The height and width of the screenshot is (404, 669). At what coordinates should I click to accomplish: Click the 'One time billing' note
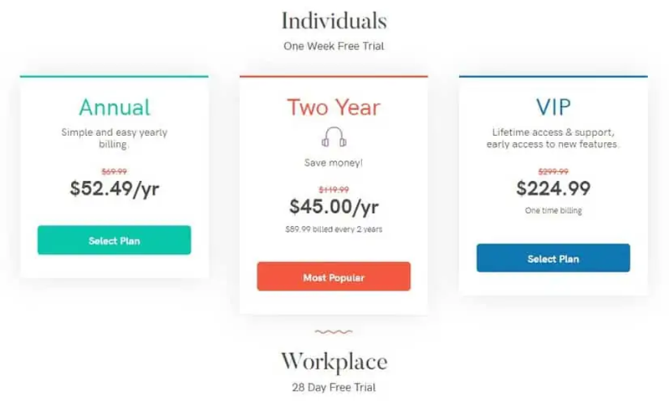pos(554,210)
